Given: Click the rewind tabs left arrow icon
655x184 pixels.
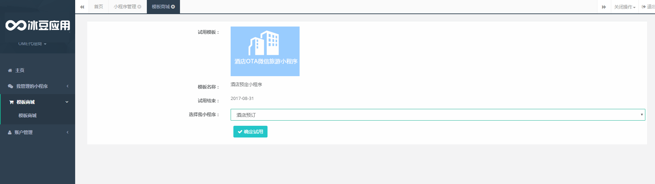Looking at the screenshot, I should [x=82, y=7].
